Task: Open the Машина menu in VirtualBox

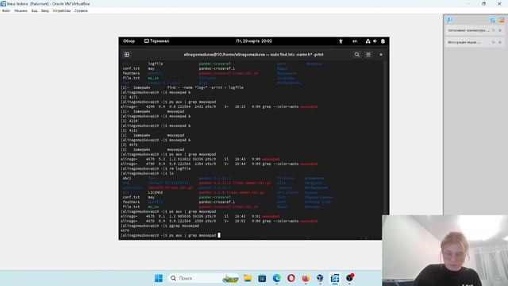Action: coord(21,10)
